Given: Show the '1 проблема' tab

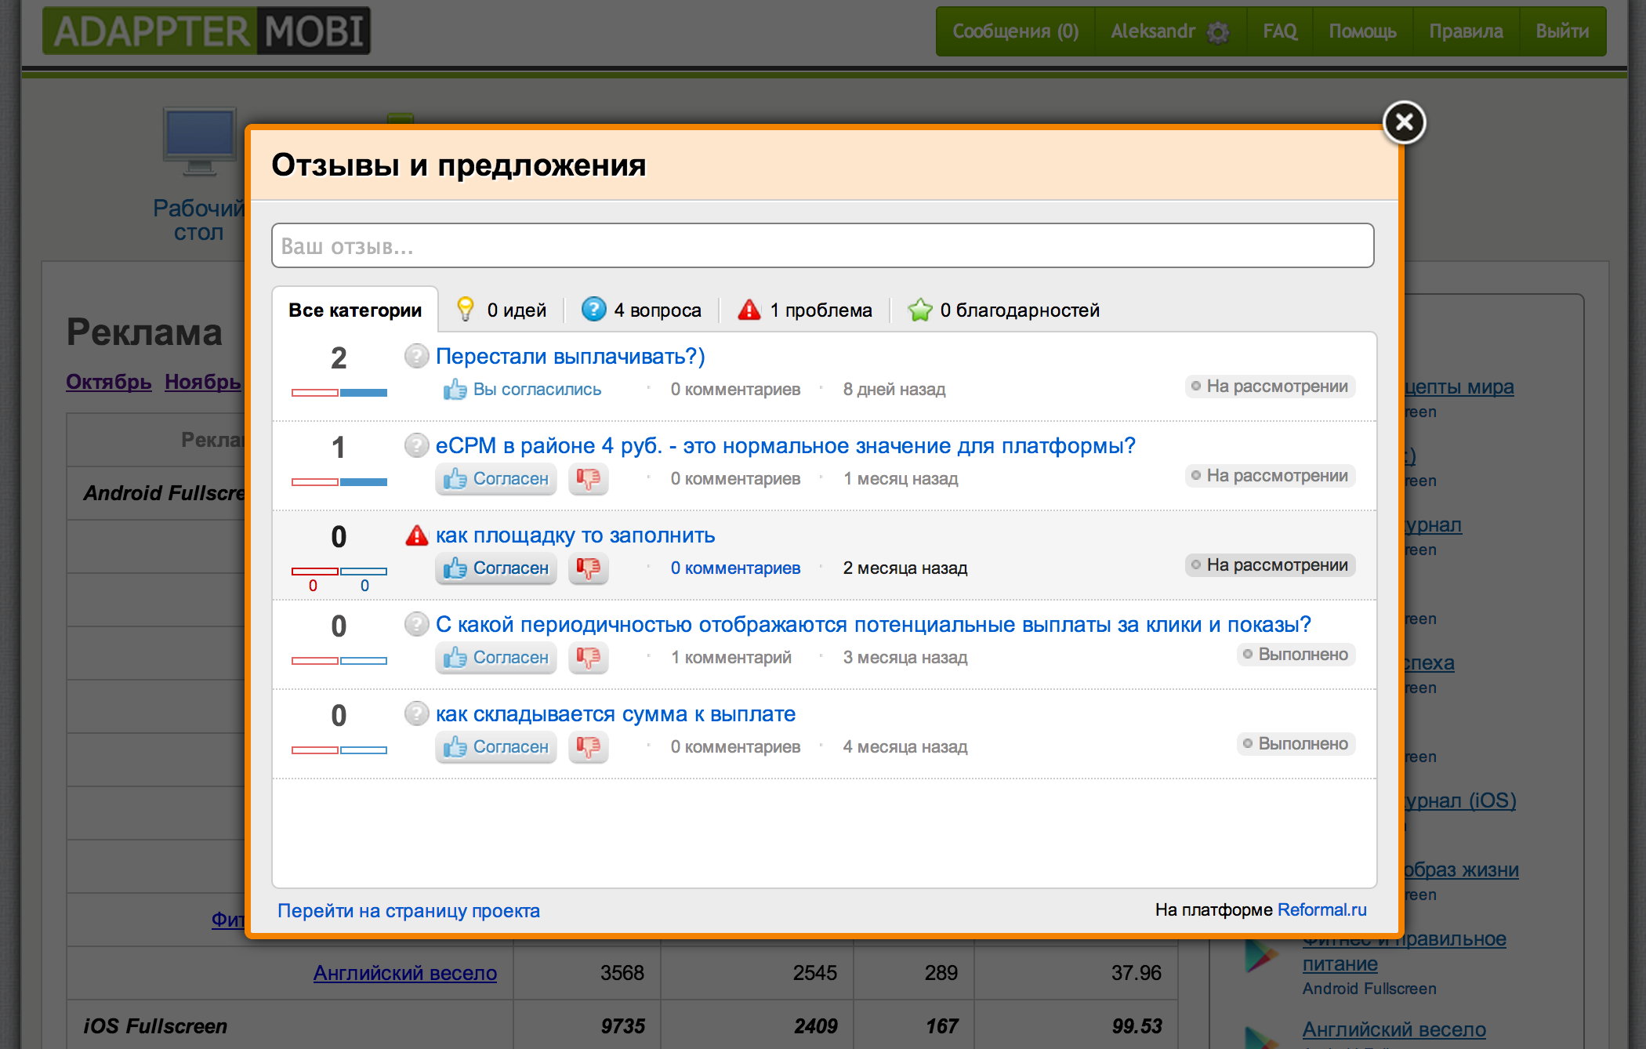Looking at the screenshot, I should (805, 310).
